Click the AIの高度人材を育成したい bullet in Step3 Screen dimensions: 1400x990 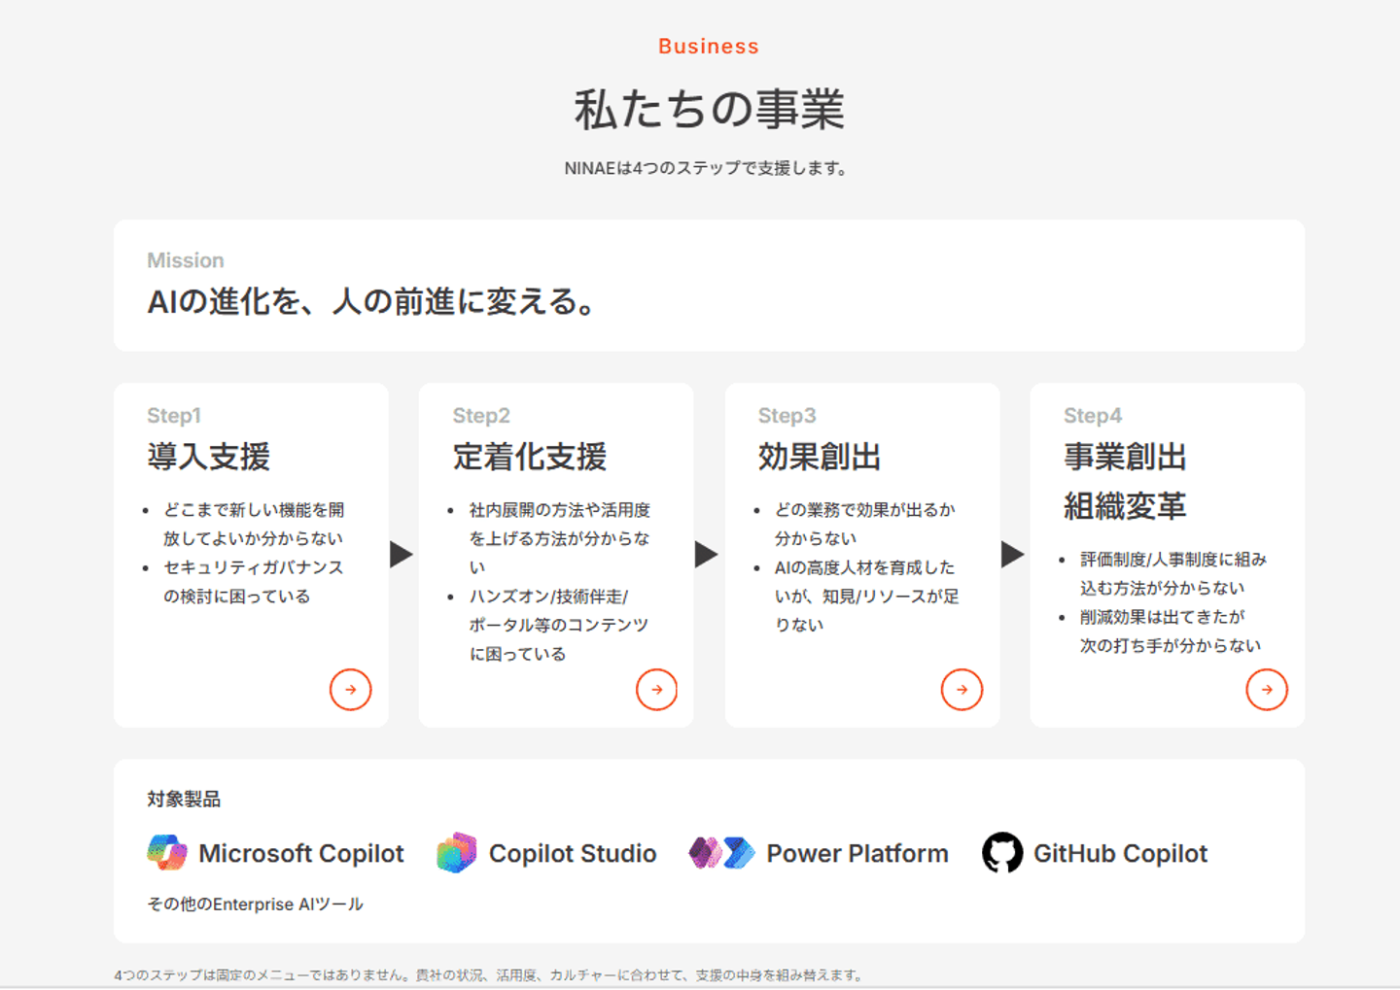866,596
